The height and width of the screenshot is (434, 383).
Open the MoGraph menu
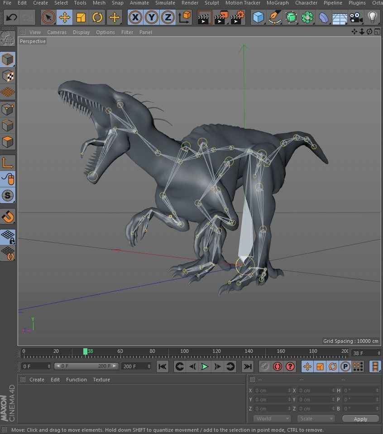tap(278, 3)
